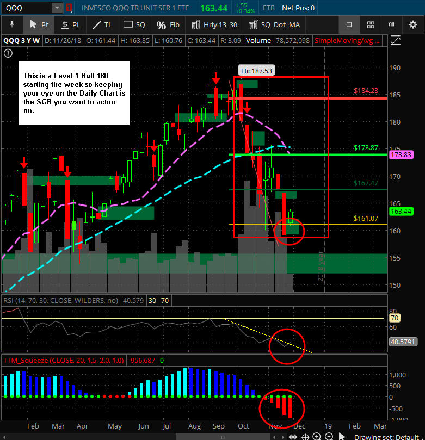Select the SQ rectangle drawing tool
This screenshot has height=440, width=425.
tap(134, 24)
